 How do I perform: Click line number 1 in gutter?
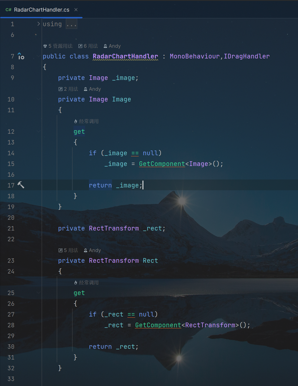pyautogui.click(x=12, y=24)
